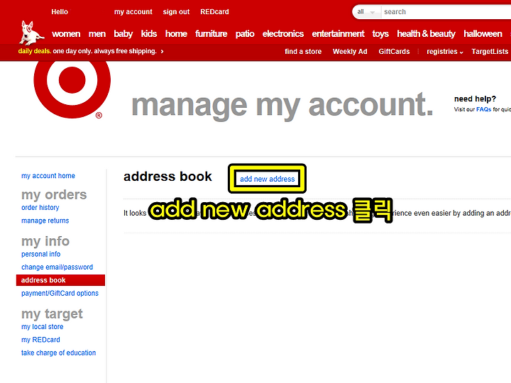Open payment/GiftCard options in sidebar
Image resolution: width=511 pixels, height=383 pixels.
60,293
